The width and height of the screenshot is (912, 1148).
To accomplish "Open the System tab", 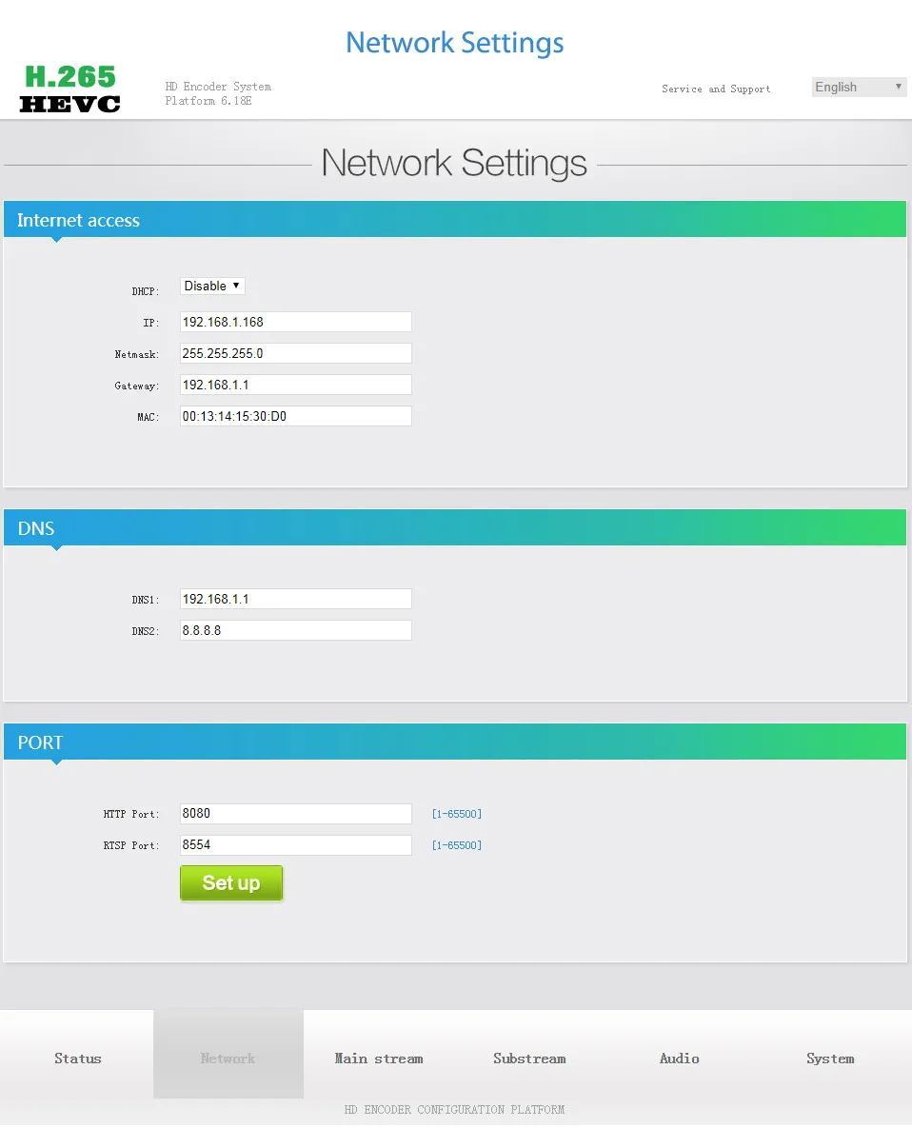I will pos(830,1059).
